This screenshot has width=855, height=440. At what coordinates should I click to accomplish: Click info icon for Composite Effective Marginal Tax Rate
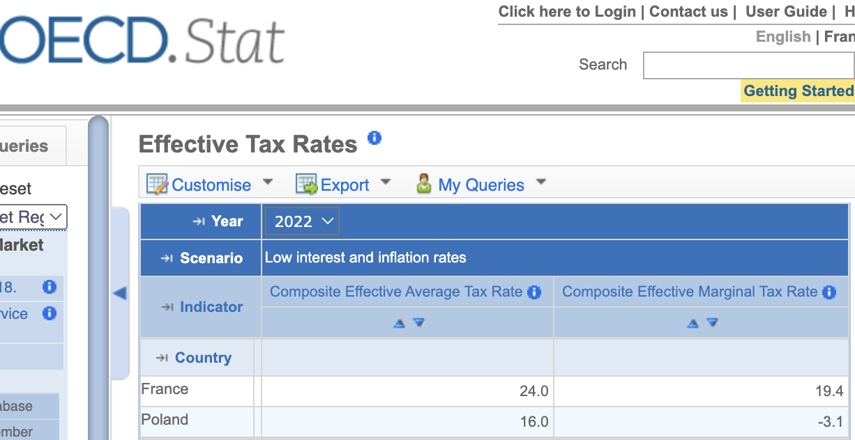tap(829, 292)
